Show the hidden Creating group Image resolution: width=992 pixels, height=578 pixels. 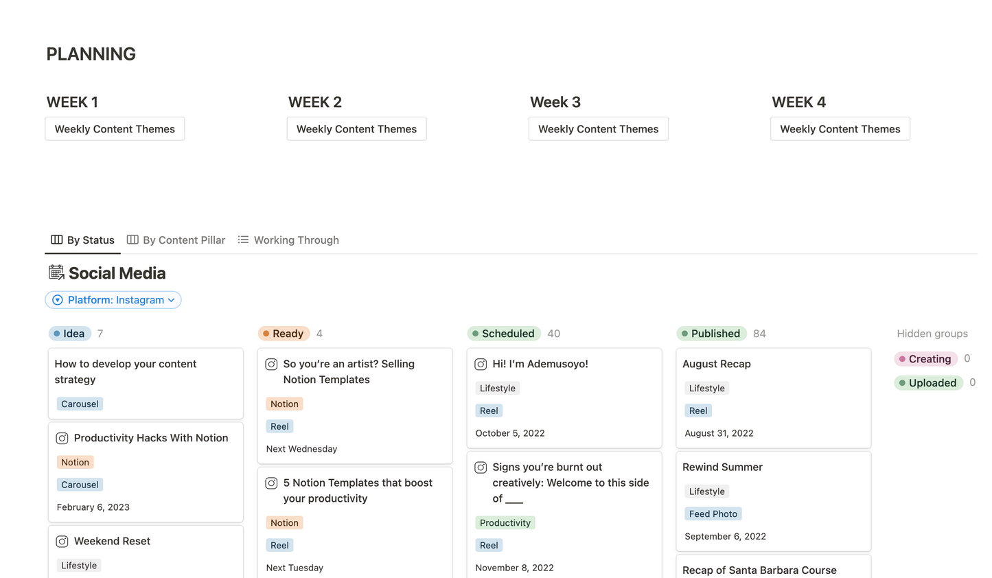coord(925,359)
